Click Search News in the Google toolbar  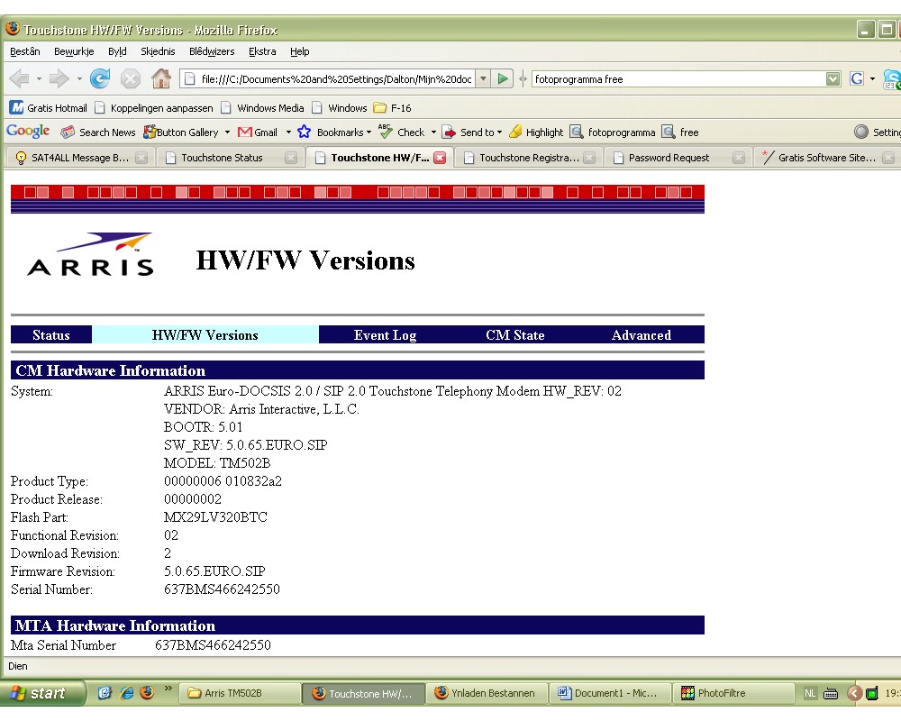click(98, 132)
